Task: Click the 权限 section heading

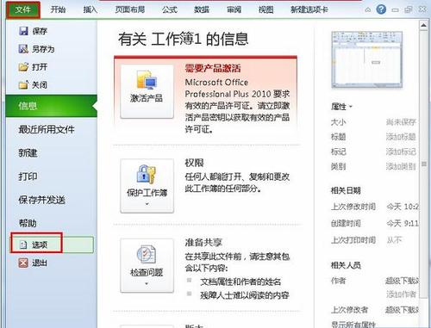Action: coord(194,163)
